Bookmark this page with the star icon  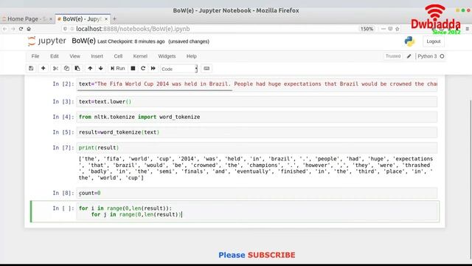coord(398,29)
